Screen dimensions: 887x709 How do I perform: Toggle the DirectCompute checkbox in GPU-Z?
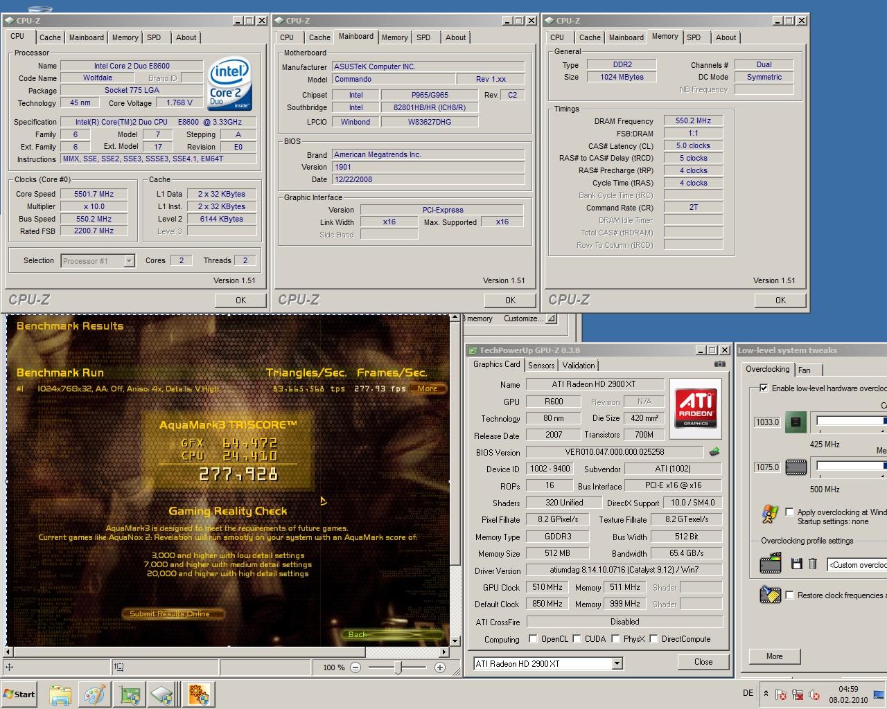(x=653, y=639)
